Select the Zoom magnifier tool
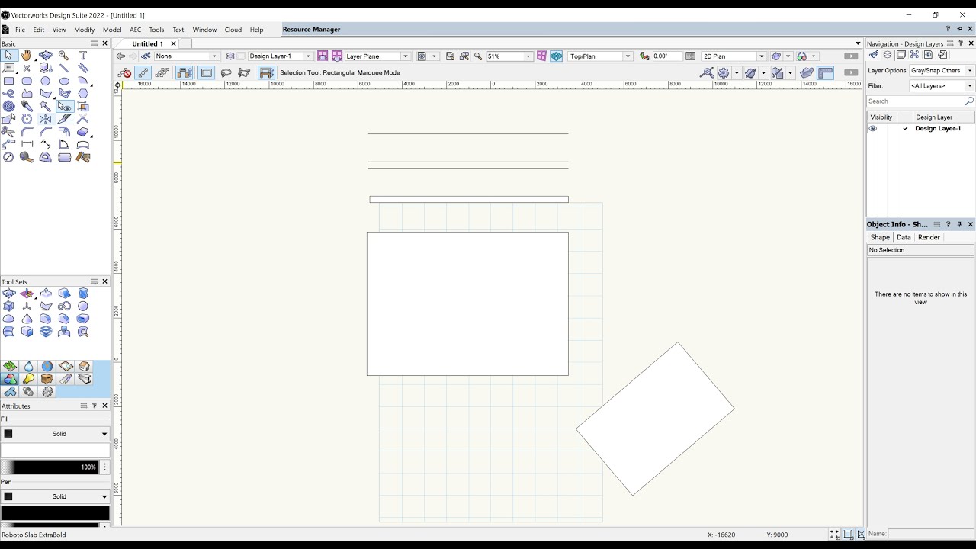Viewport: 976px width, 549px height. coord(64,55)
